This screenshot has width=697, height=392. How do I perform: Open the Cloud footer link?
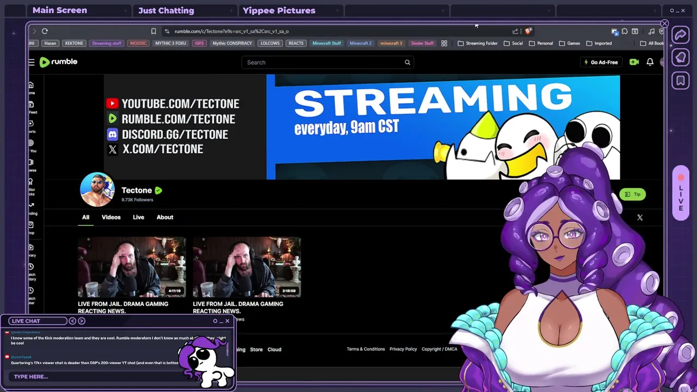tap(274, 350)
